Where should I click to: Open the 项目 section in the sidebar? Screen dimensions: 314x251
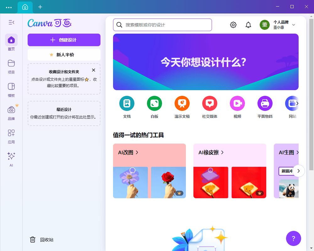coord(11,66)
